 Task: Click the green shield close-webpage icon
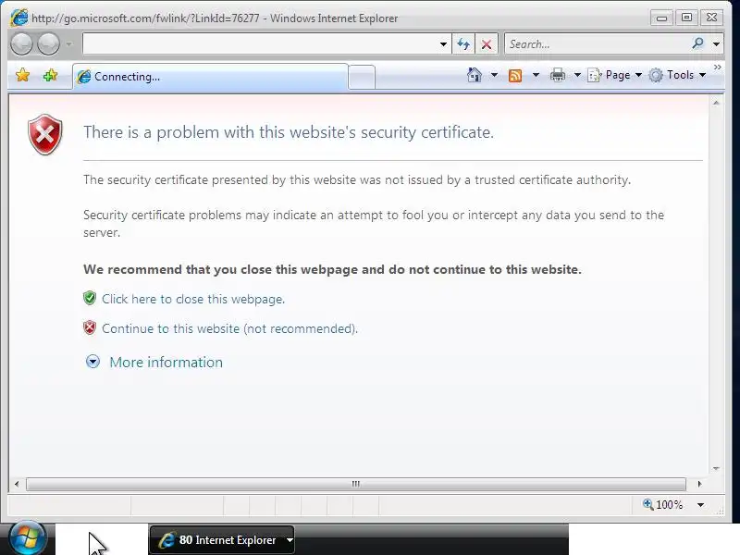(90, 298)
